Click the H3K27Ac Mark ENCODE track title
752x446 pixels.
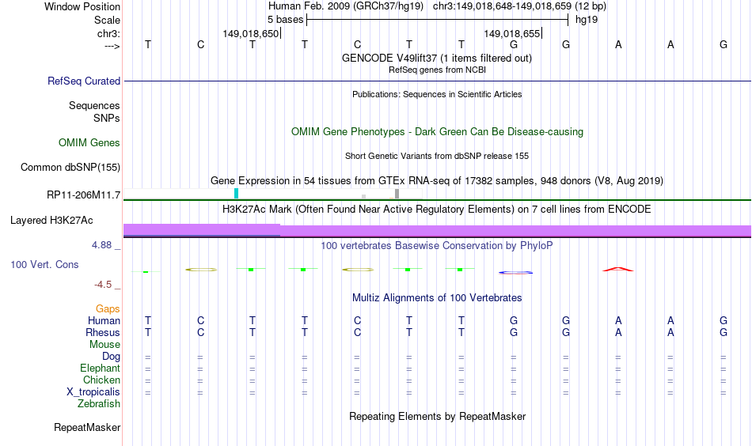(437, 210)
